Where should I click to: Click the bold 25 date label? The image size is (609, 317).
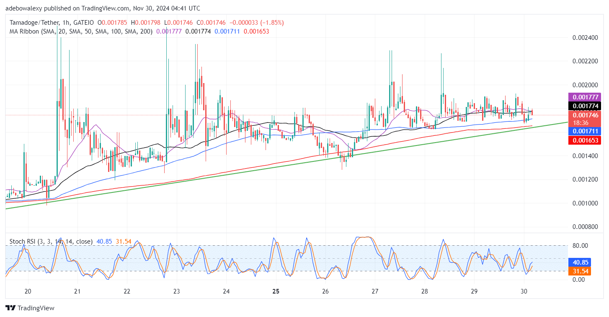tap(276, 291)
